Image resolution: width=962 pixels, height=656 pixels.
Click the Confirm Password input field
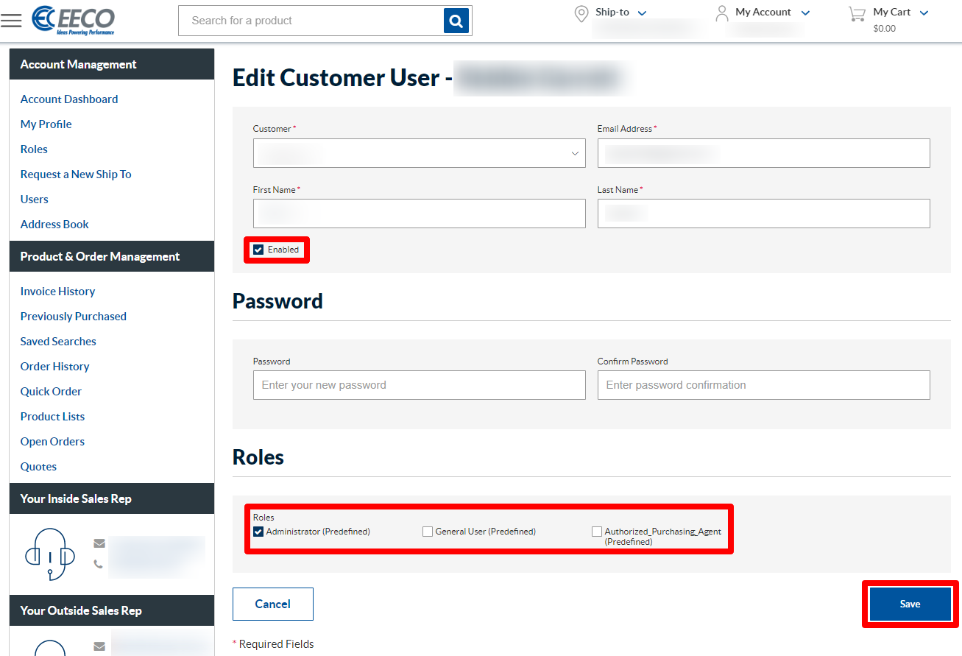pos(763,384)
